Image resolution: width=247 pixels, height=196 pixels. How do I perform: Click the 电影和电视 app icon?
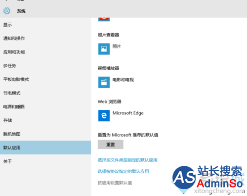[104, 82]
